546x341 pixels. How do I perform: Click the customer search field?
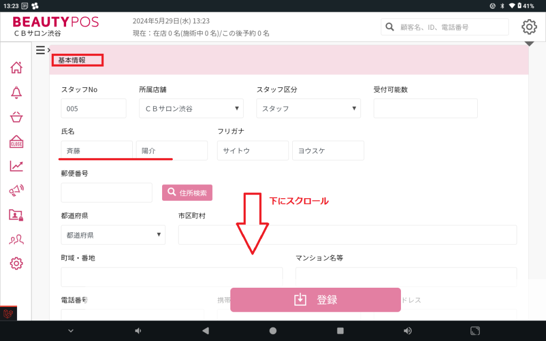point(445,27)
